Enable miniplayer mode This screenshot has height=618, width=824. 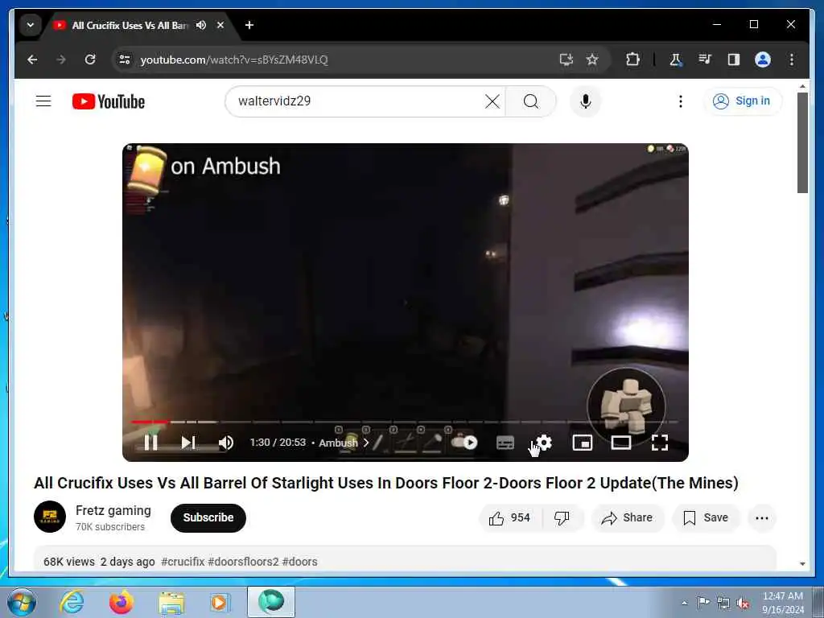[x=583, y=443]
